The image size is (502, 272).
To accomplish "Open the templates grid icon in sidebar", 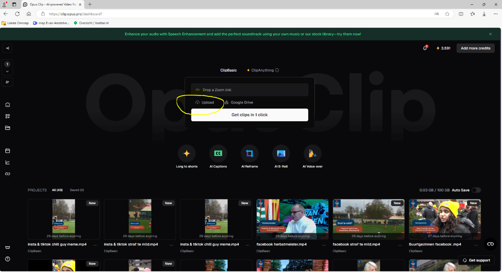I will pos(8,116).
